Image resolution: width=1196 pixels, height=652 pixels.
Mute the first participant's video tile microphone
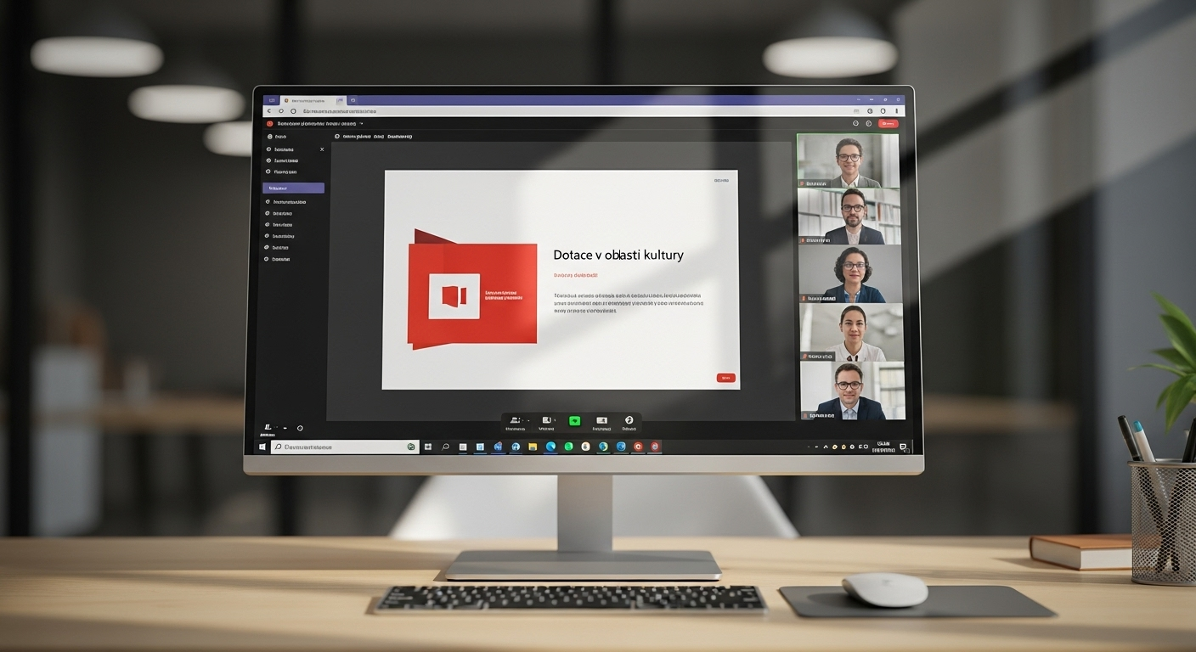click(x=803, y=183)
